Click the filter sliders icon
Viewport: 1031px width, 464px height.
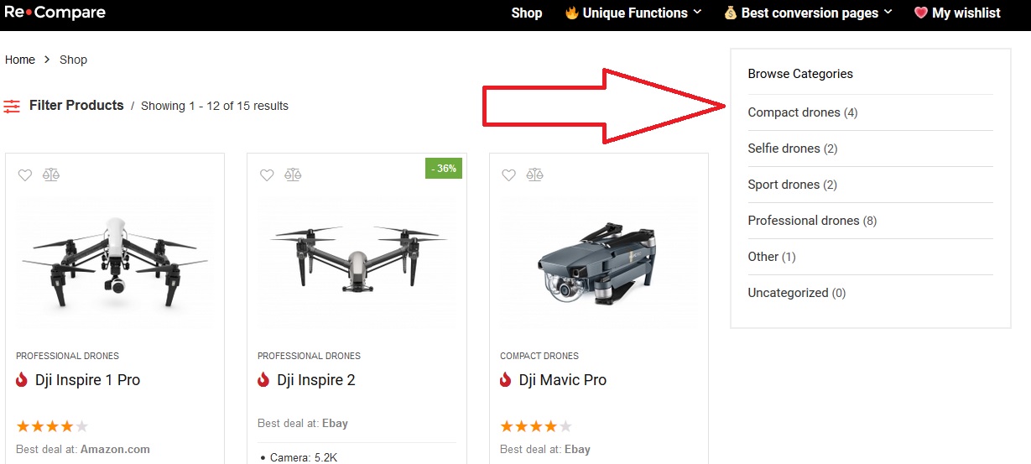(x=12, y=107)
